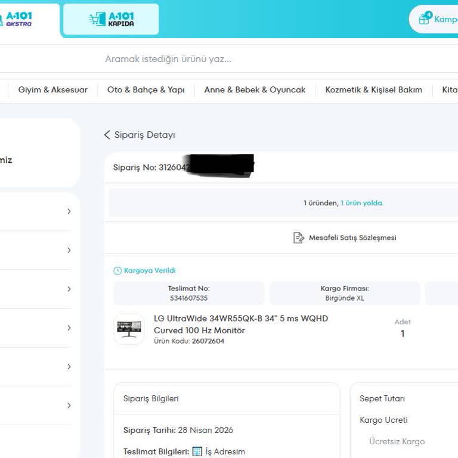Open the LG monitor product thumbnail
458x458 pixels.
point(129,329)
